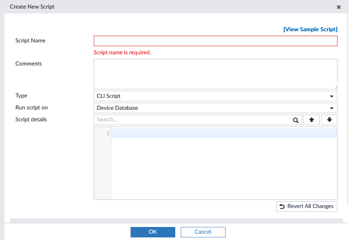The height and width of the screenshot is (240, 349).
Task: Cancel the new script dialog
Action: pyautogui.click(x=203, y=232)
